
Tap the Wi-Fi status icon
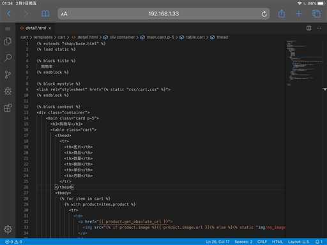(300, 3)
